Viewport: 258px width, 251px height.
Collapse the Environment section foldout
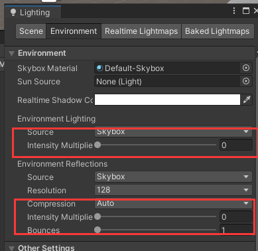click(11, 53)
